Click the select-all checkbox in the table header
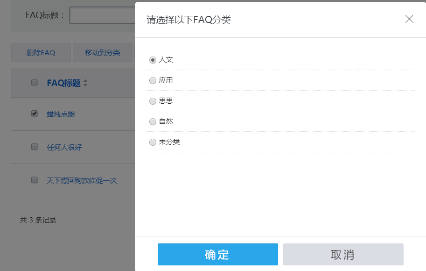The height and width of the screenshot is (271, 426). 34,82
